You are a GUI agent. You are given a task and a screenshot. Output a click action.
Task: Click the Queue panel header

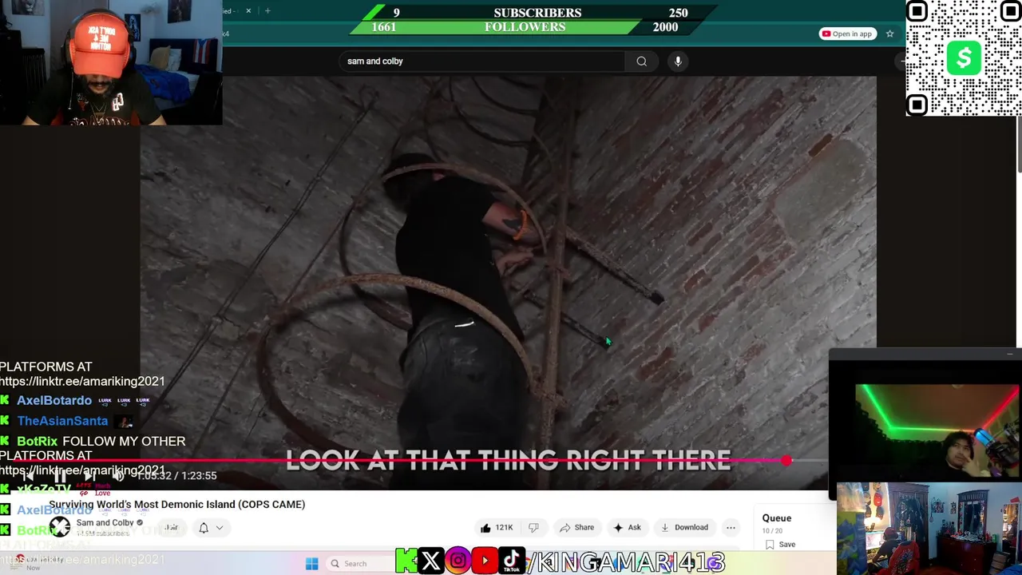pos(777,518)
